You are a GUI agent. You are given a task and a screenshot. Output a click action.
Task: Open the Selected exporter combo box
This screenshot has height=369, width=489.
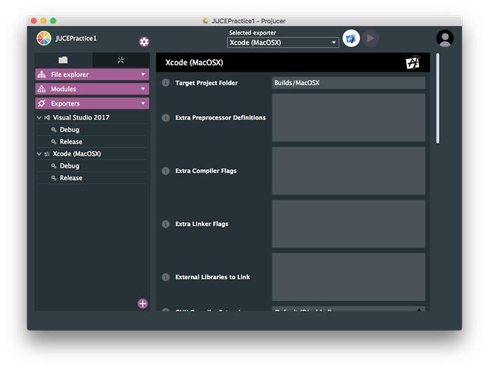(x=283, y=42)
